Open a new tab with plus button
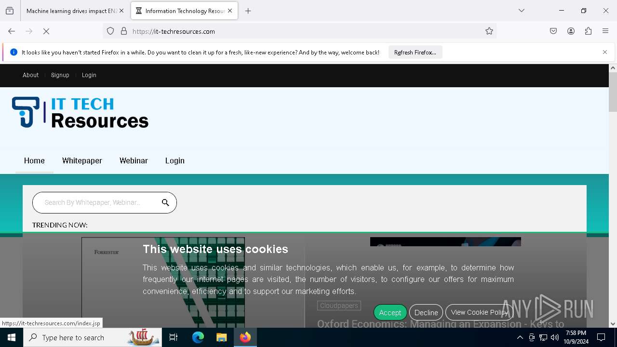The height and width of the screenshot is (347, 617). [248, 11]
